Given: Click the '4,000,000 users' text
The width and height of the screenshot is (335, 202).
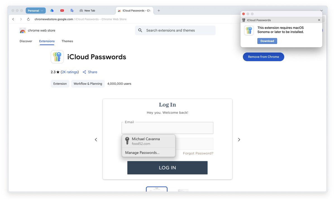Looking at the screenshot, I should click(119, 84).
